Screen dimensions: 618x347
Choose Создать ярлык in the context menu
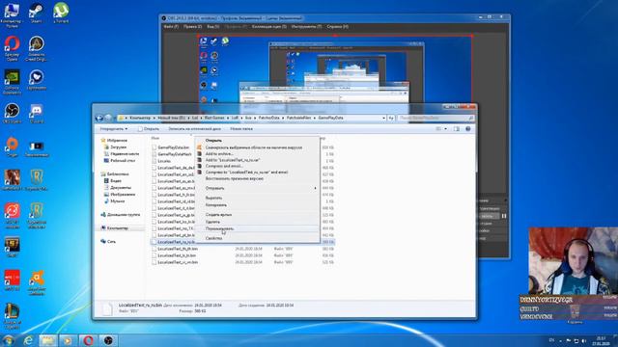[218, 215]
